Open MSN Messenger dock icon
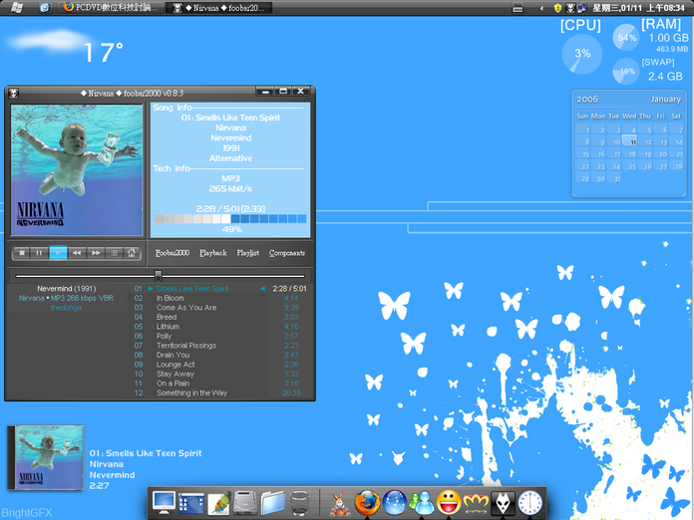The height and width of the screenshot is (520, 694). coord(422,503)
